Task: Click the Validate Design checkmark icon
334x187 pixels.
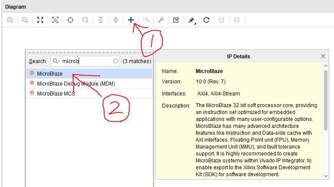Action: click(176, 20)
